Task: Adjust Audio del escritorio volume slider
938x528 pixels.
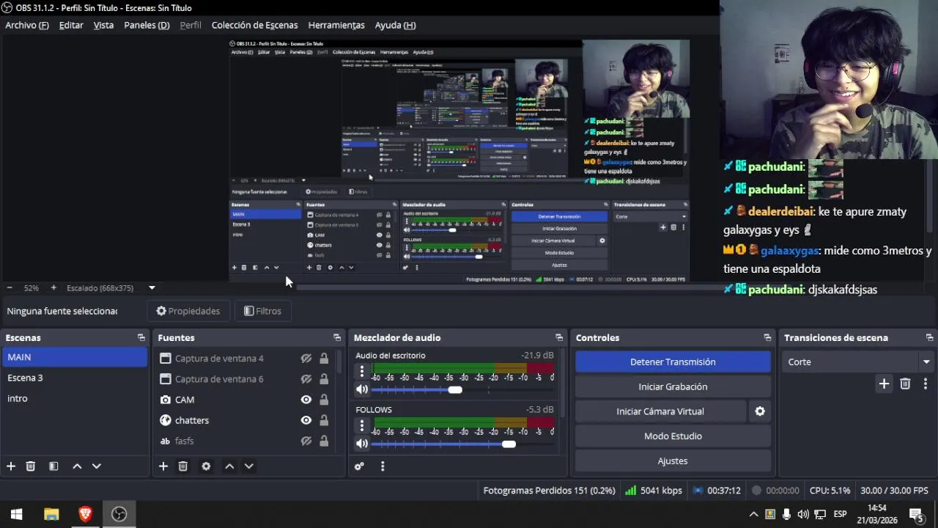Action: [455, 390]
